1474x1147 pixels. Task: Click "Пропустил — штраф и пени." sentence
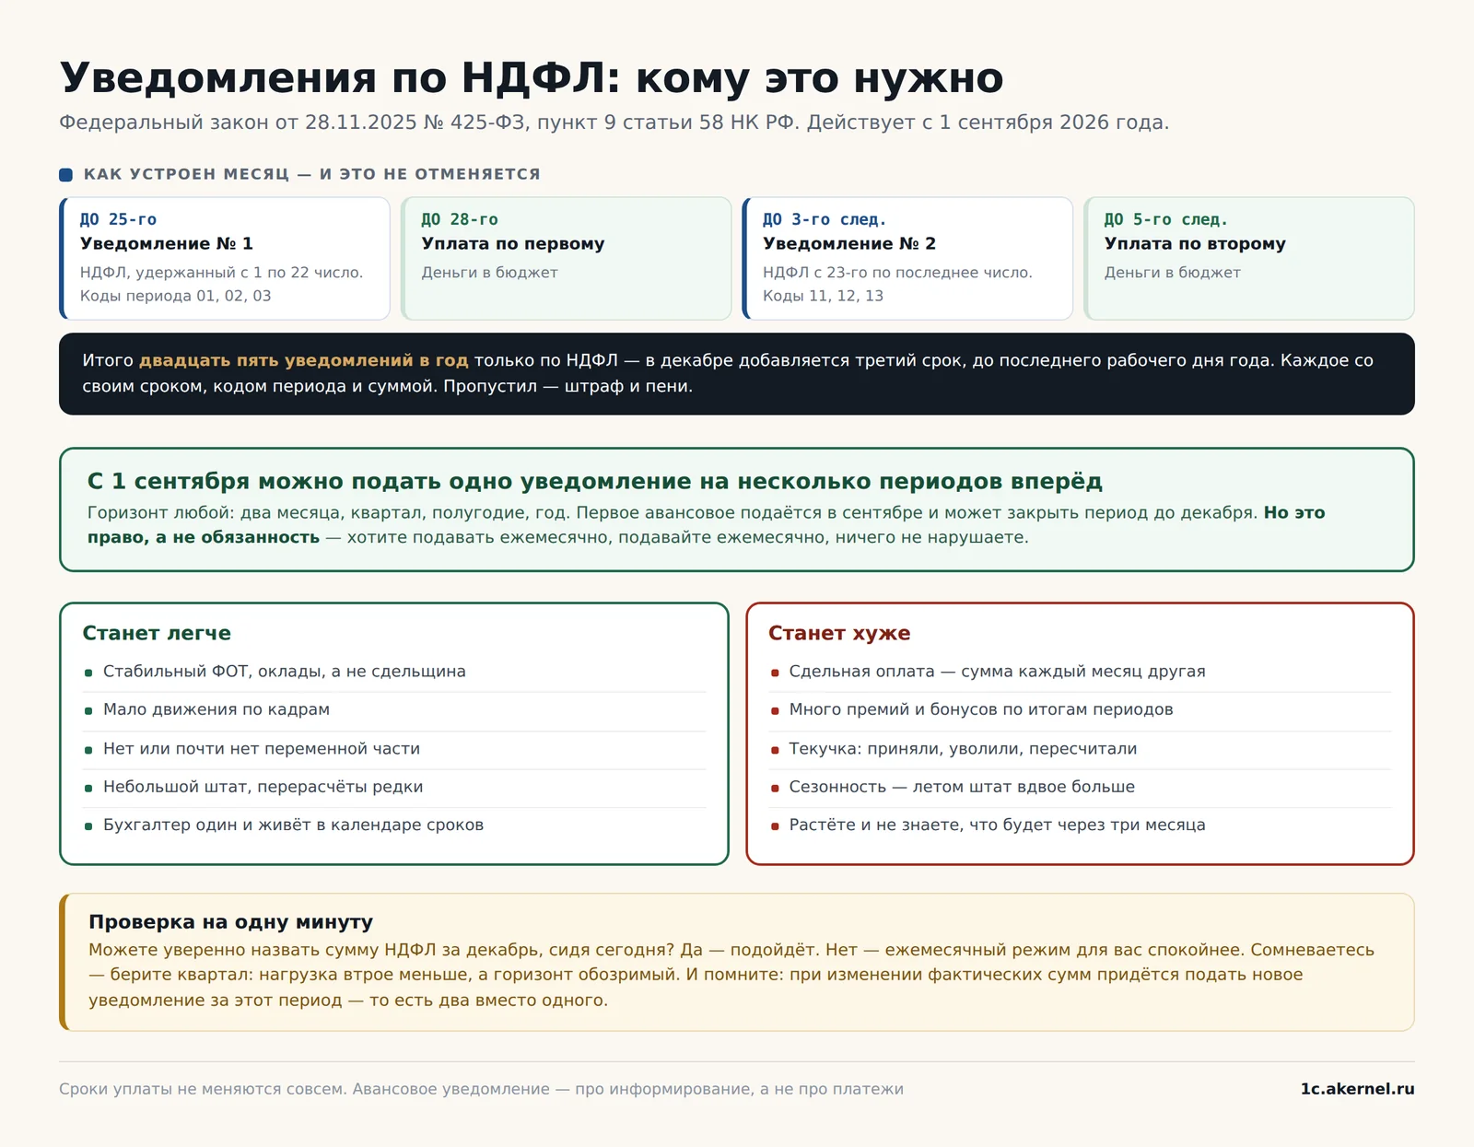click(x=568, y=386)
